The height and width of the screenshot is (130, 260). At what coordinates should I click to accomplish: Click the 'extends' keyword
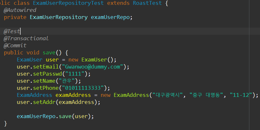pos(118,3)
